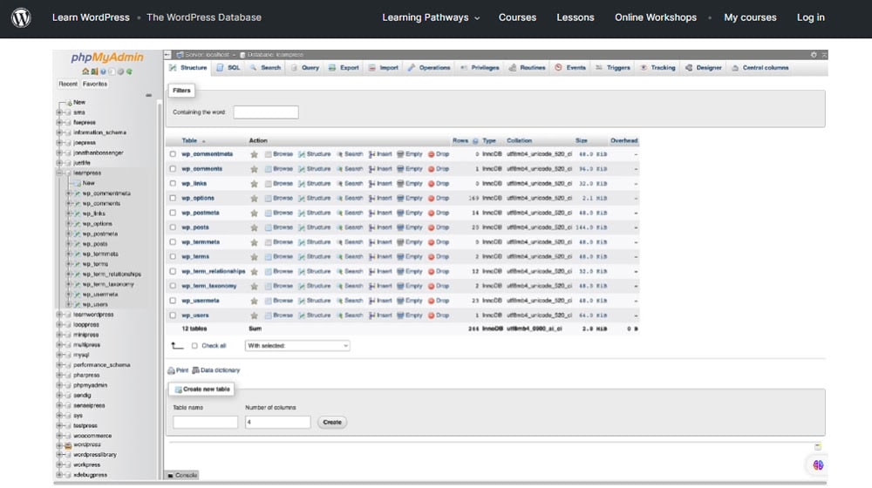Favorite the wp_options table star
Screen dimensions: 872x488
pyautogui.click(x=254, y=199)
